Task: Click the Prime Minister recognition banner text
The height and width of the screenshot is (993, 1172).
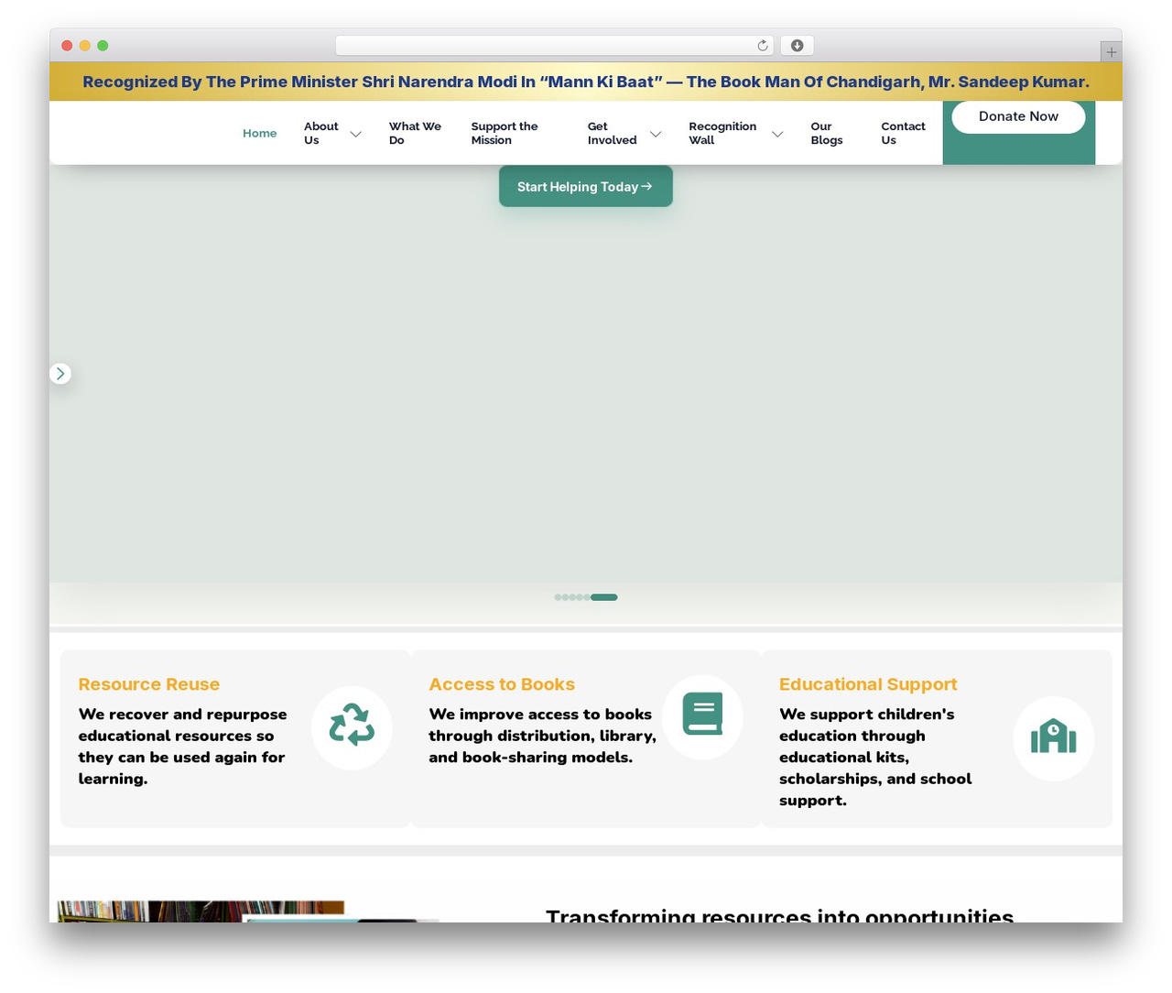Action: [586, 82]
